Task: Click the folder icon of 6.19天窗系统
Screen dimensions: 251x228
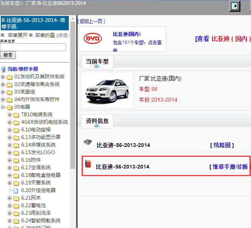Action: [16, 183]
